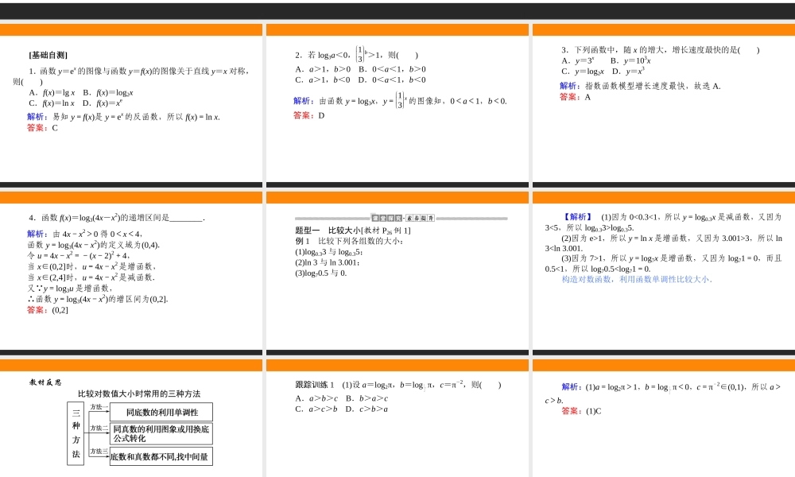795x477 pixels.
Task: Pick option B. 0<a<1, b>0
Action: click(x=392, y=69)
